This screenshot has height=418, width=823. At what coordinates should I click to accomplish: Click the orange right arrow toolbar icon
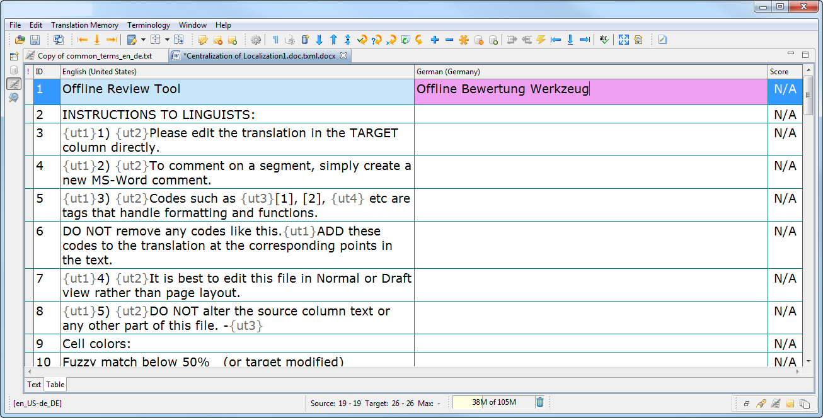pos(112,40)
